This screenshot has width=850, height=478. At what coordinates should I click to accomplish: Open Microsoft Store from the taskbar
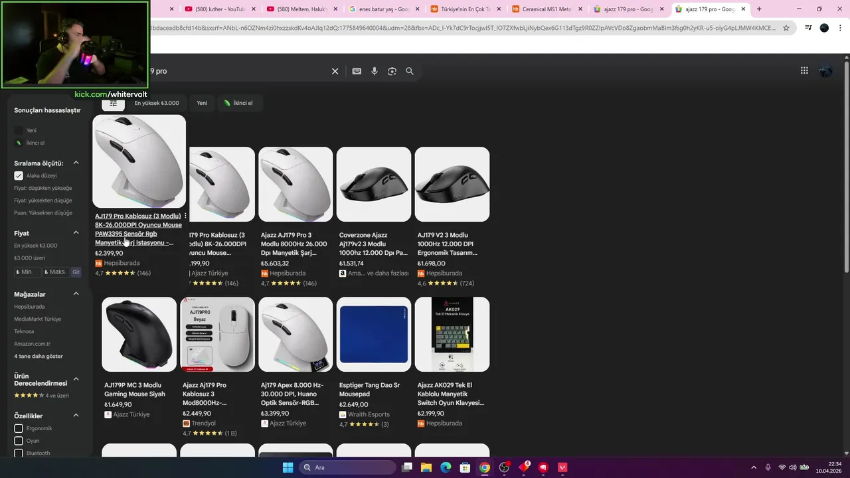coord(466,467)
